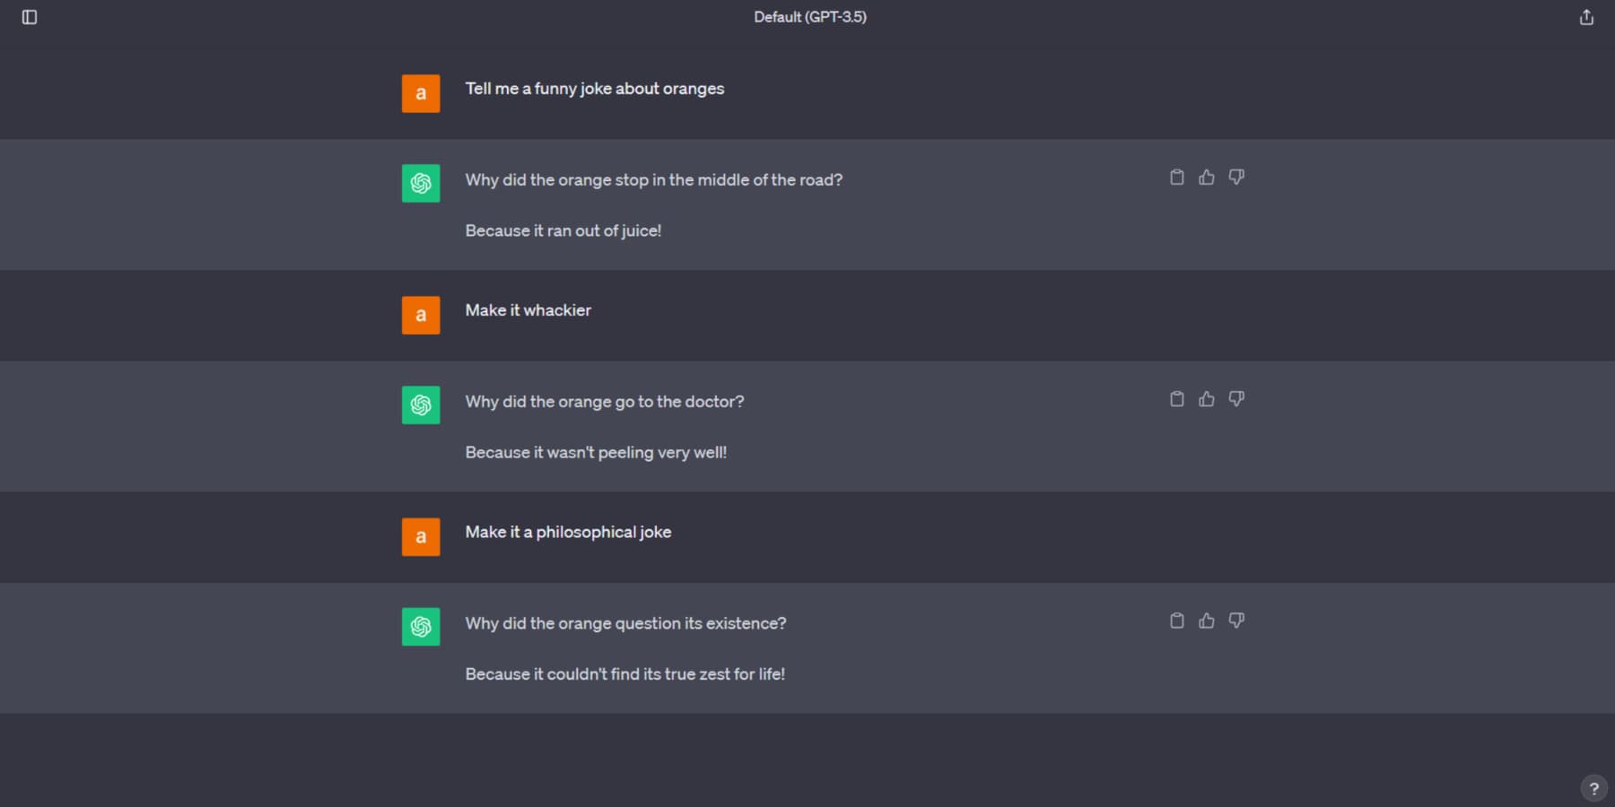Give thumbs up to the doctor joke
This screenshot has height=807, width=1615.
(x=1206, y=398)
